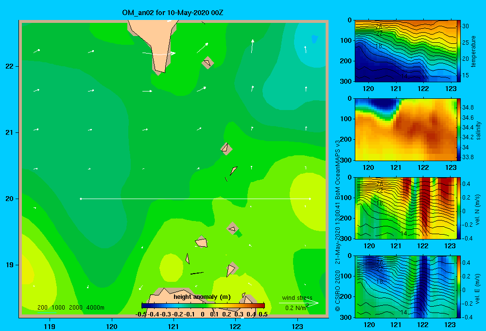Viewport: 486px width, 331px height.
Task: Click the 'height anomaly (m)' label
Action: [202, 297]
